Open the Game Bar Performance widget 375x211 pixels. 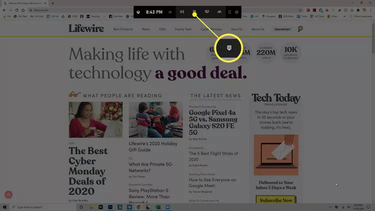[207, 11]
